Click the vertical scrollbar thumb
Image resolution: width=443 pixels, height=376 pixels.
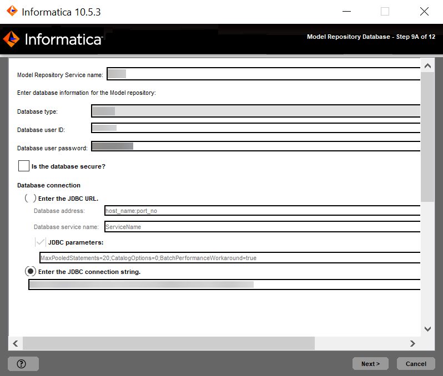point(427,137)
